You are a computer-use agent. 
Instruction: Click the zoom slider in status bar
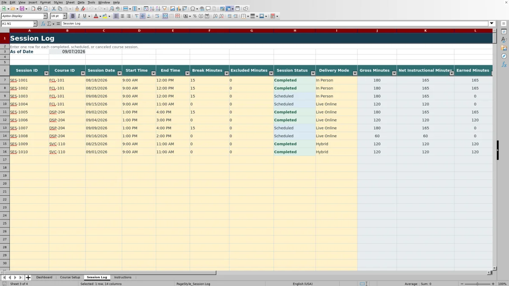(478, 284)
